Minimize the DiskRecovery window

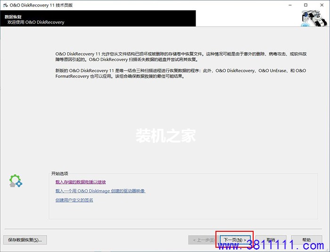(x=290, y=5)
